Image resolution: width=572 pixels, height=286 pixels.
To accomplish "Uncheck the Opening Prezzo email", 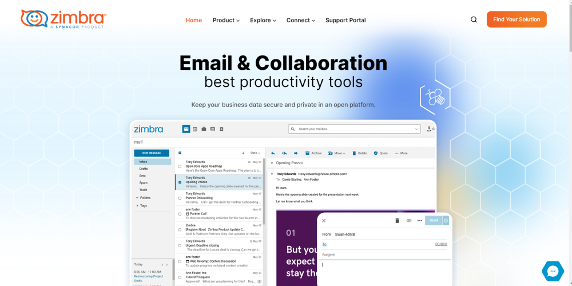I will pos(180,182).
